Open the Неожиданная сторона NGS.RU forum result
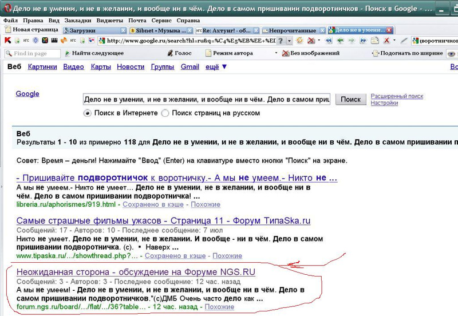Image resolution: width=458 pixels, height=316 pixels. 136,272
